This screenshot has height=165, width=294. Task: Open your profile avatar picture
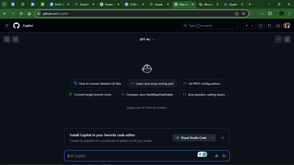287,25
